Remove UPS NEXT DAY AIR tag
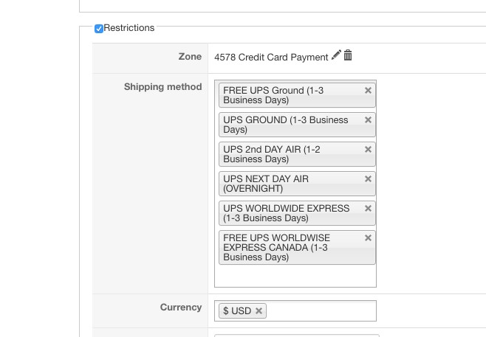 [x=368, y=179]
